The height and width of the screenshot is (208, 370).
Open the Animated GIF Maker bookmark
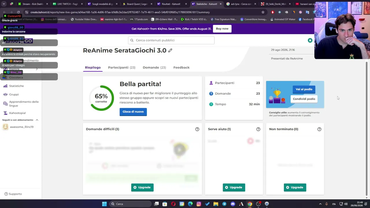[283, 19]
